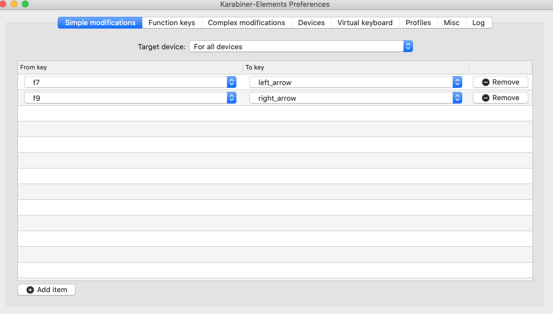Open the f7 from-key dropdown
Image resolution: width=553 pixels, height=314 pixels.
tap(130, 82)
